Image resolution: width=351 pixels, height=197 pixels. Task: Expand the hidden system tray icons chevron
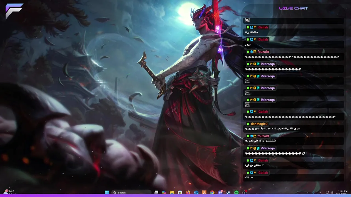[307, 193]
